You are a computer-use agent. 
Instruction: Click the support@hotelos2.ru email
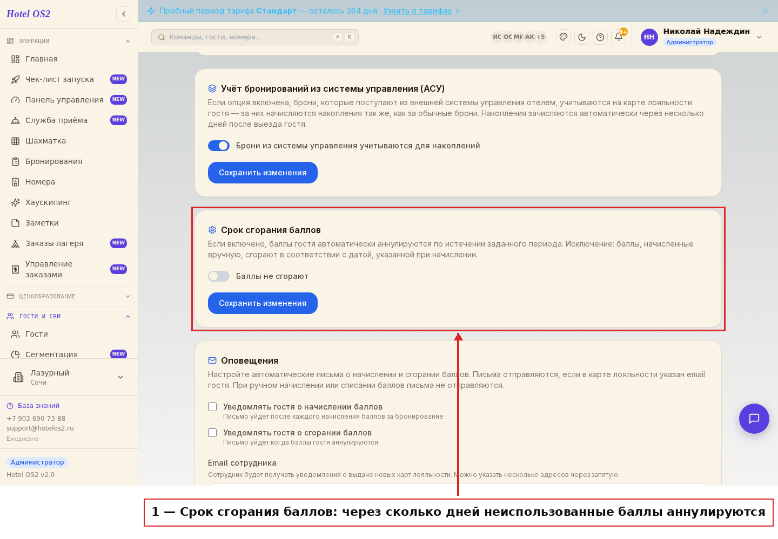(40, 428)
